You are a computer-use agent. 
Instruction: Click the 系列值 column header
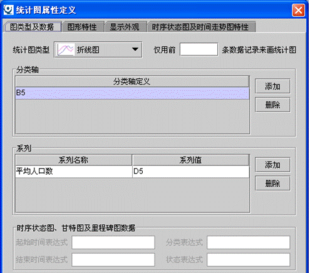pos(191,160)
